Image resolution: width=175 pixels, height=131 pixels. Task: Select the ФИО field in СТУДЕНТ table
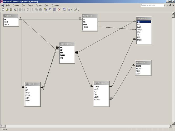coord(27,93)
